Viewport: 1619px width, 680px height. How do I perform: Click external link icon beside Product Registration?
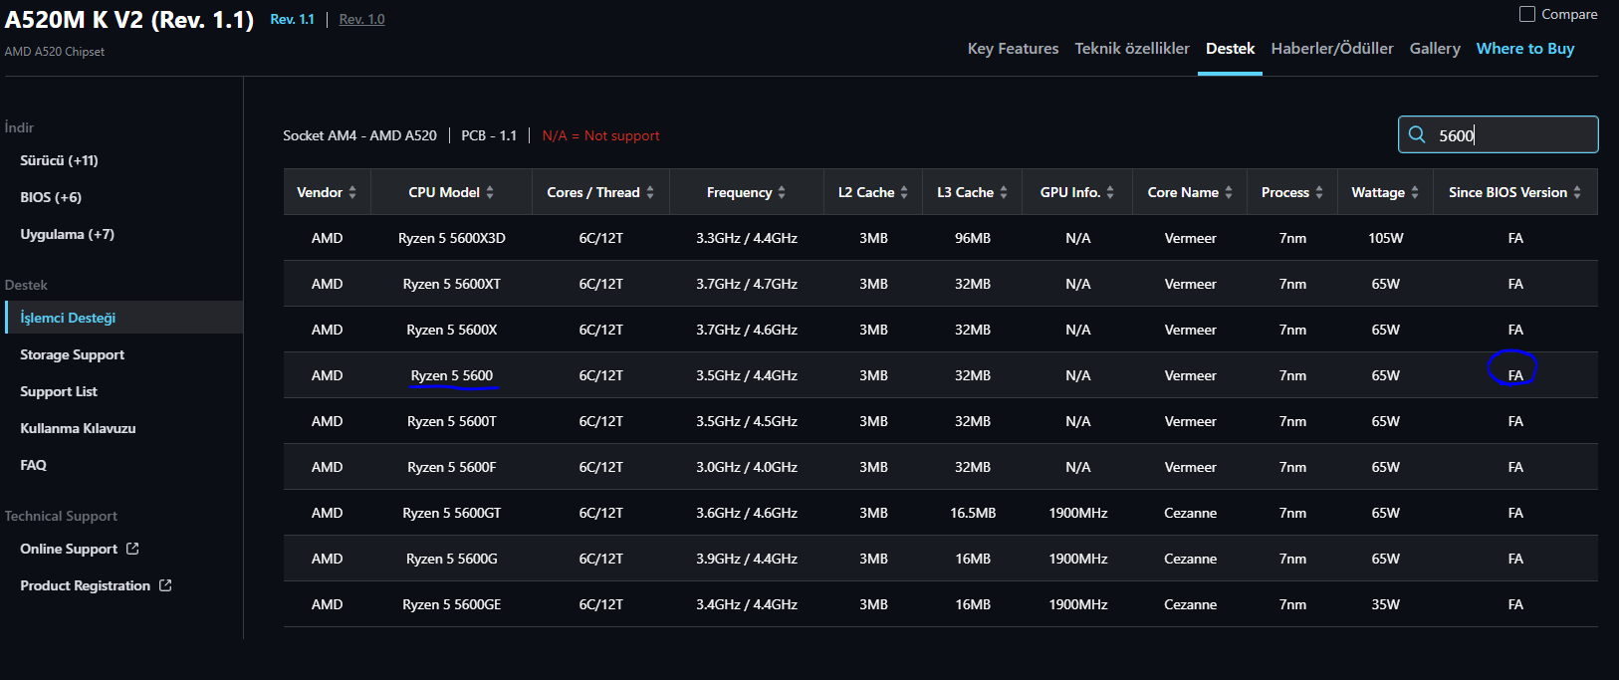[165, 585]
